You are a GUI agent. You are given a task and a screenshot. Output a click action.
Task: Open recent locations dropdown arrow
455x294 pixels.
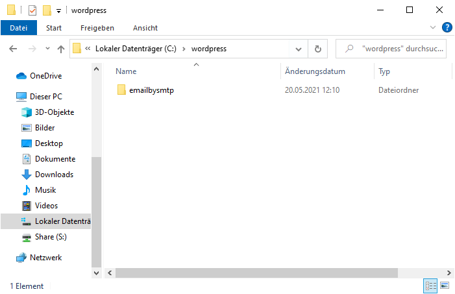[47, 49]
